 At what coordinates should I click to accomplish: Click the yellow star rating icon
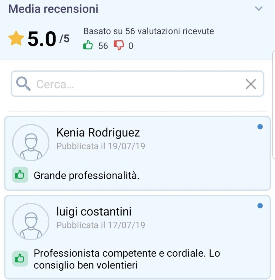coord(17,39)
